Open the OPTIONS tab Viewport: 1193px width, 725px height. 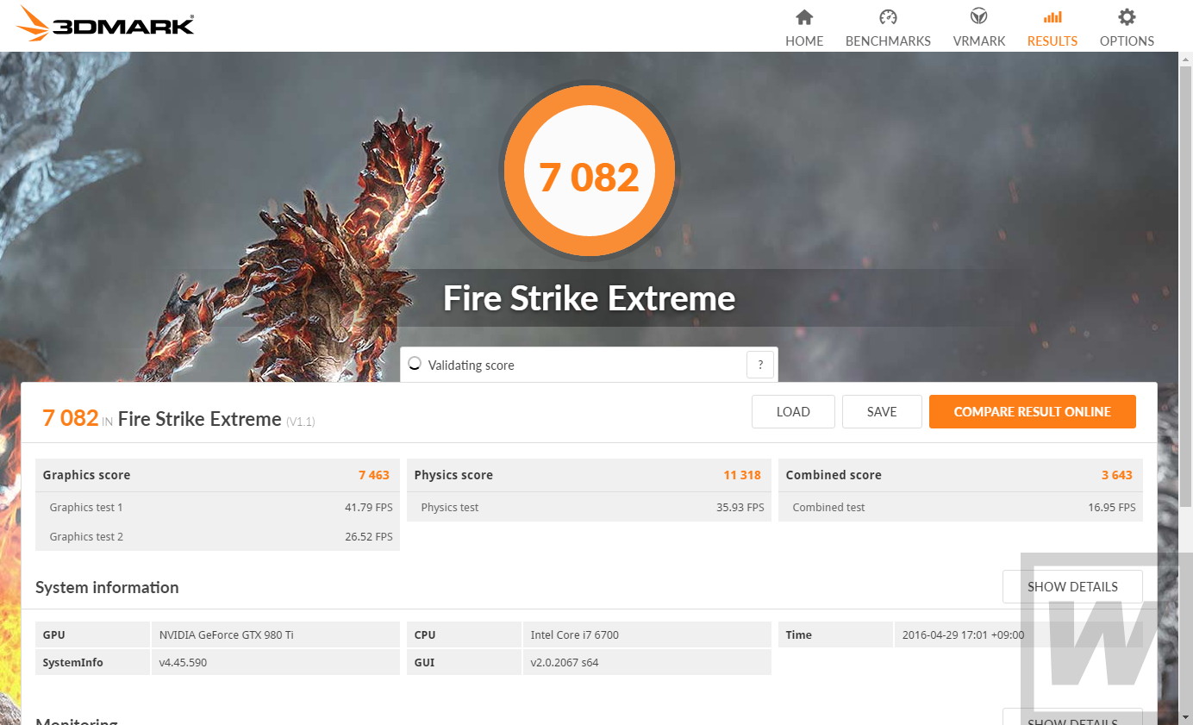point(1127,28)
